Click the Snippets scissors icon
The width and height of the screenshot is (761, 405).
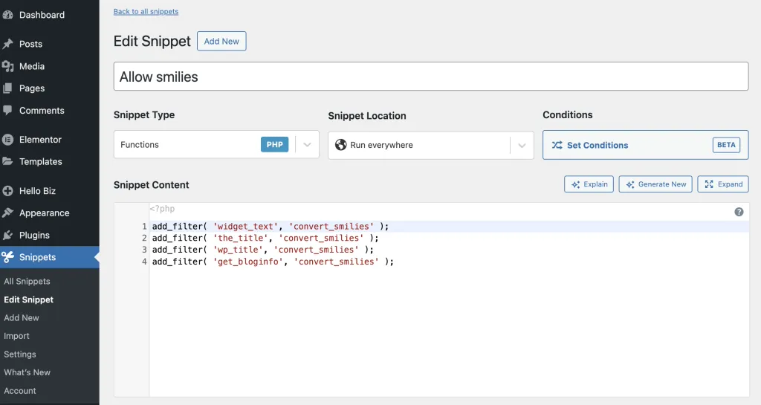pyautogui.click(x=7, y=257)
